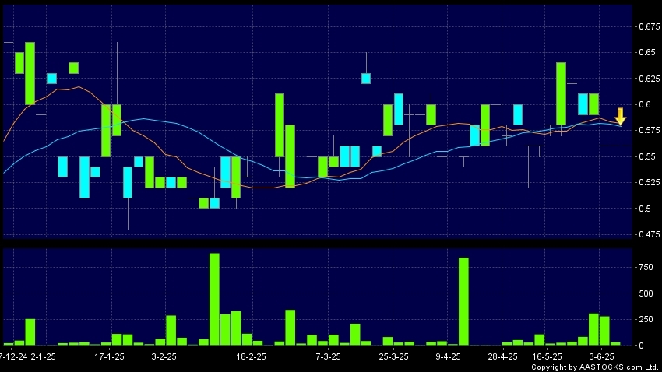
Task: Click the small cyan candlestick at 0.625 with upper wick
Action: click(366, 79)
